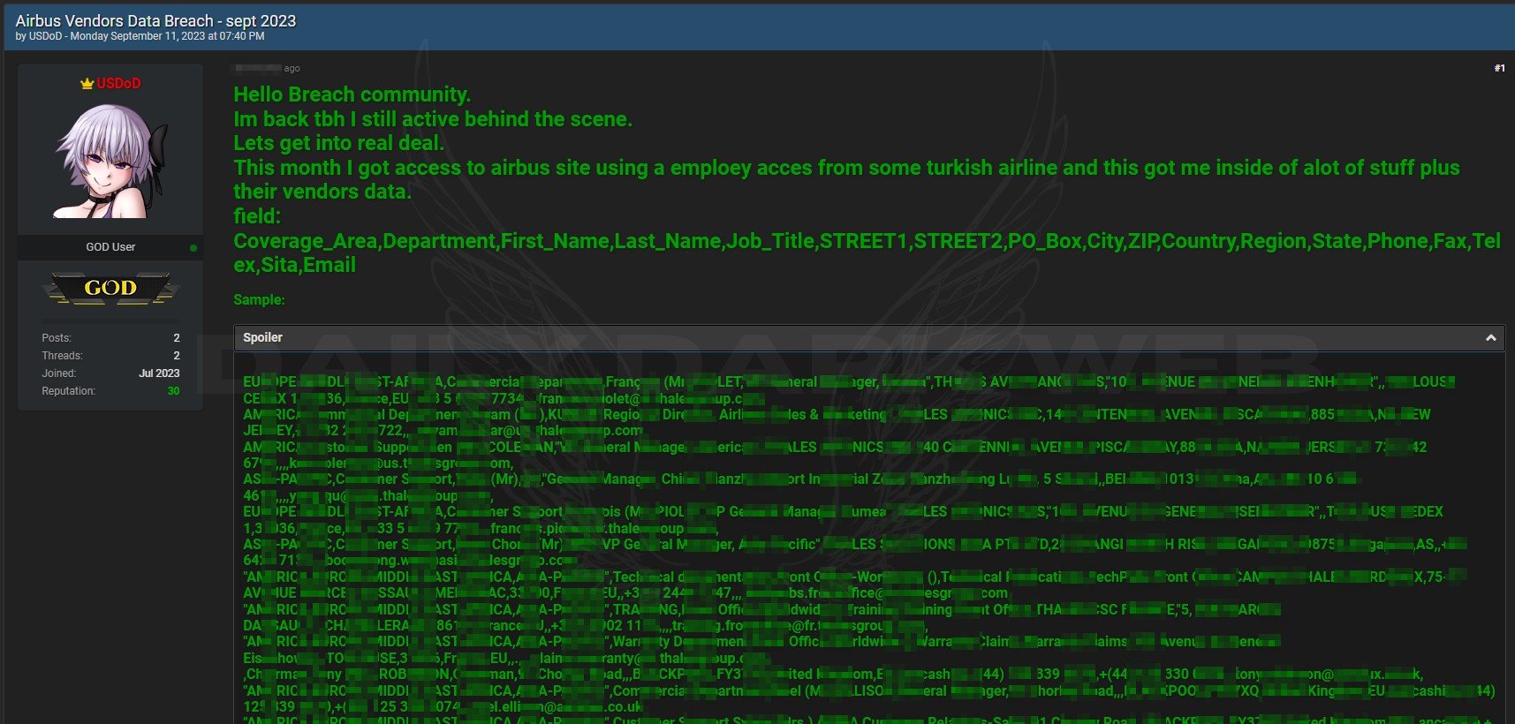The height and width of the screenshot is (724, 1515).
Task: Click the Threads count 2
Action: [x=177, y=356]
